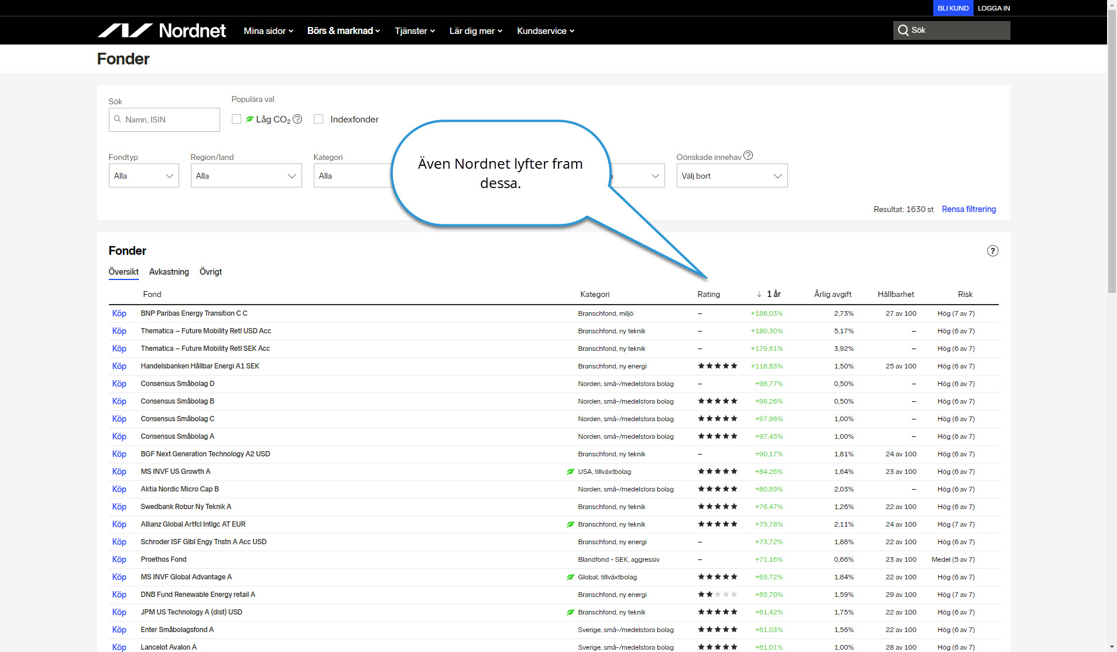Click '27 av 100' sustainability value
Image resolution: width=1117 pixels, height=652 pixels.
pyautogui.click(x=901, y=313)
